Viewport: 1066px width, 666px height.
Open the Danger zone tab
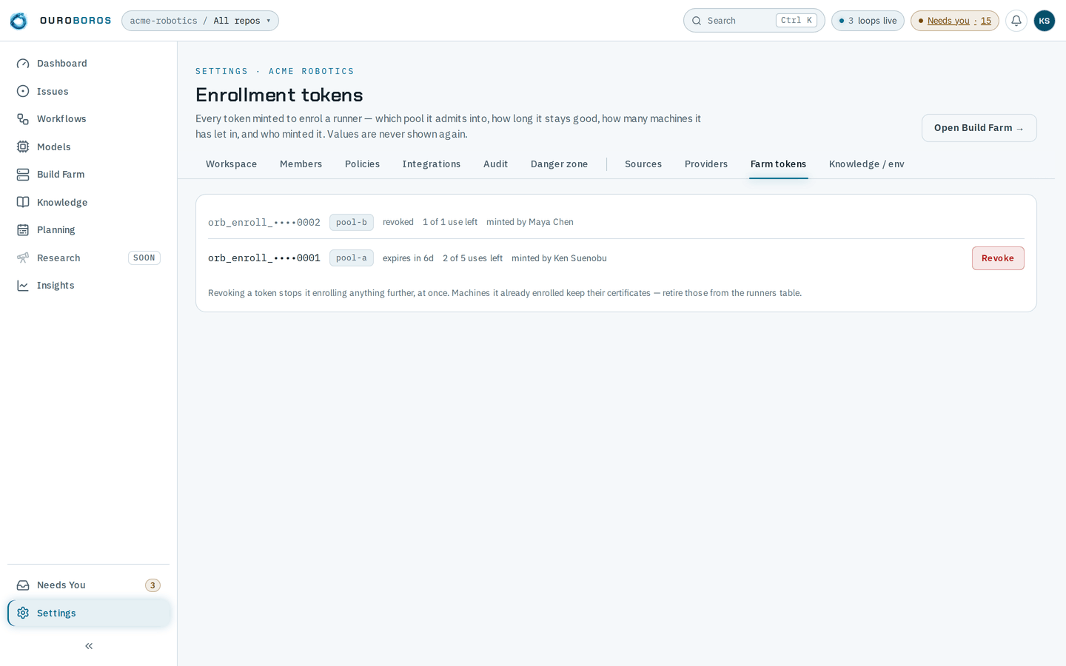559,164
